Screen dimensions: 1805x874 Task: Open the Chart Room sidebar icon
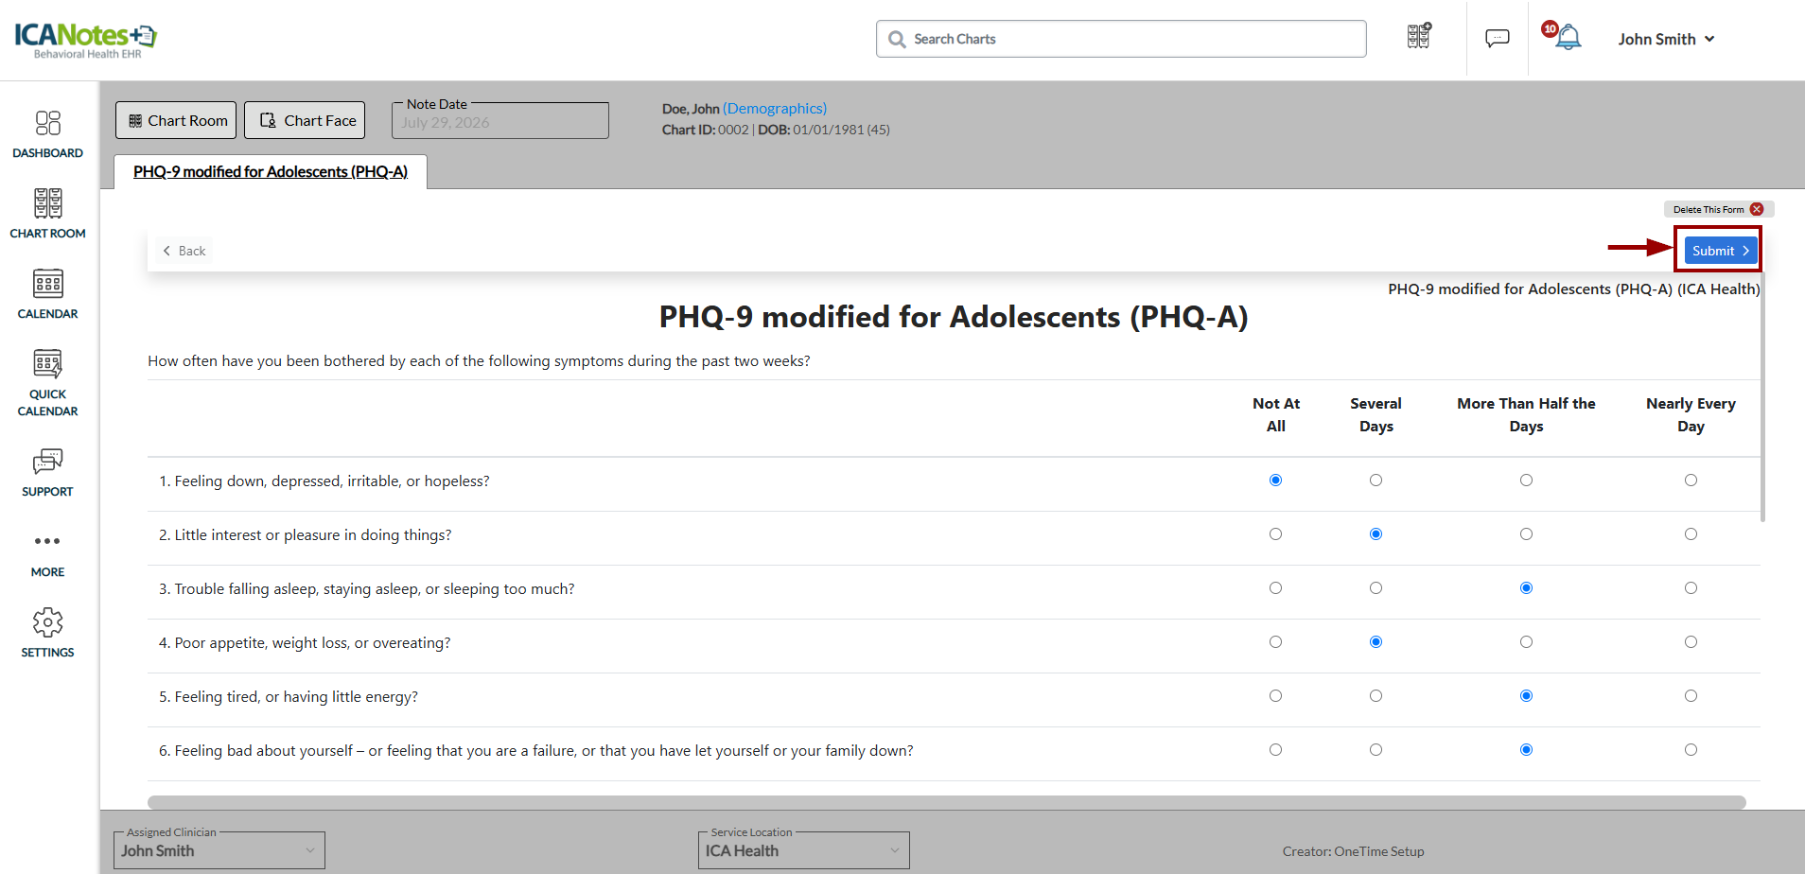tap(47, 214)
